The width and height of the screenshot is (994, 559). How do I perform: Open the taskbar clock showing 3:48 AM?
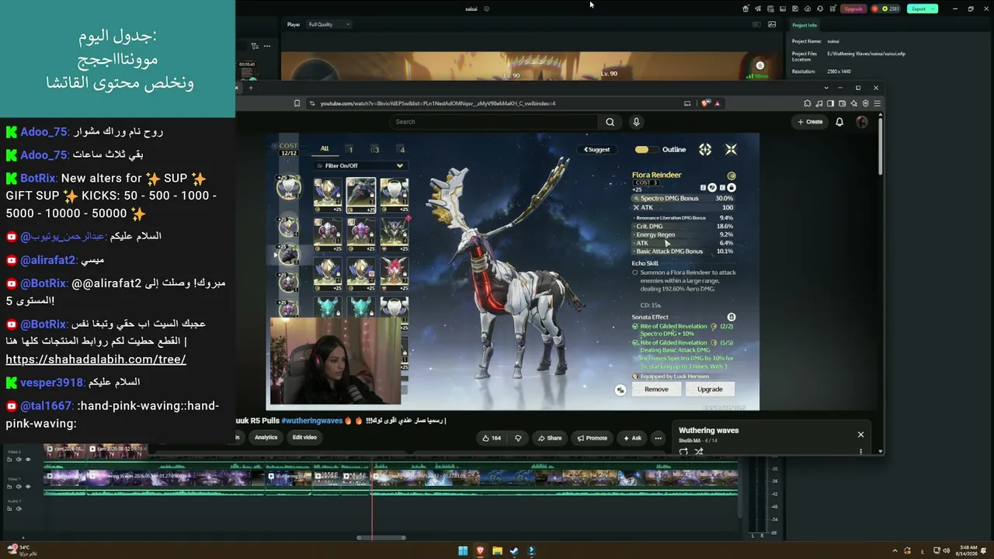coord(968,550)
